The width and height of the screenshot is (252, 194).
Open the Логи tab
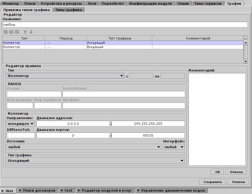[x=92, y=3]
